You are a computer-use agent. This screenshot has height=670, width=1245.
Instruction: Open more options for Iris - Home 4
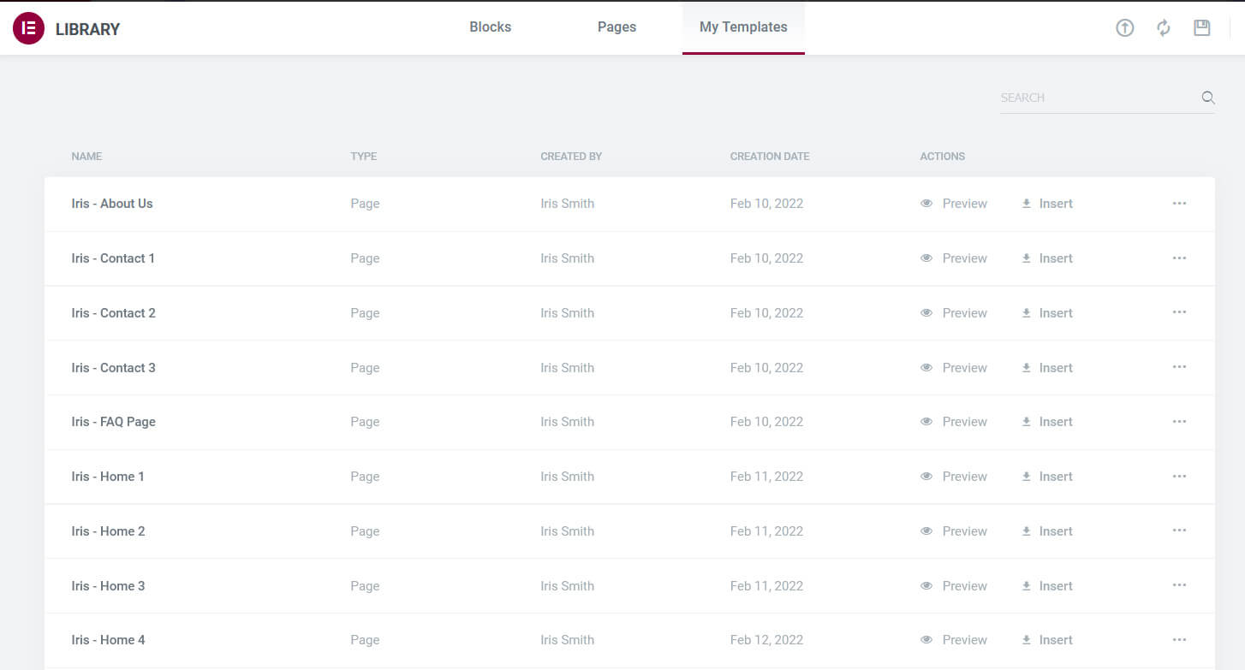click(1179, 640)
